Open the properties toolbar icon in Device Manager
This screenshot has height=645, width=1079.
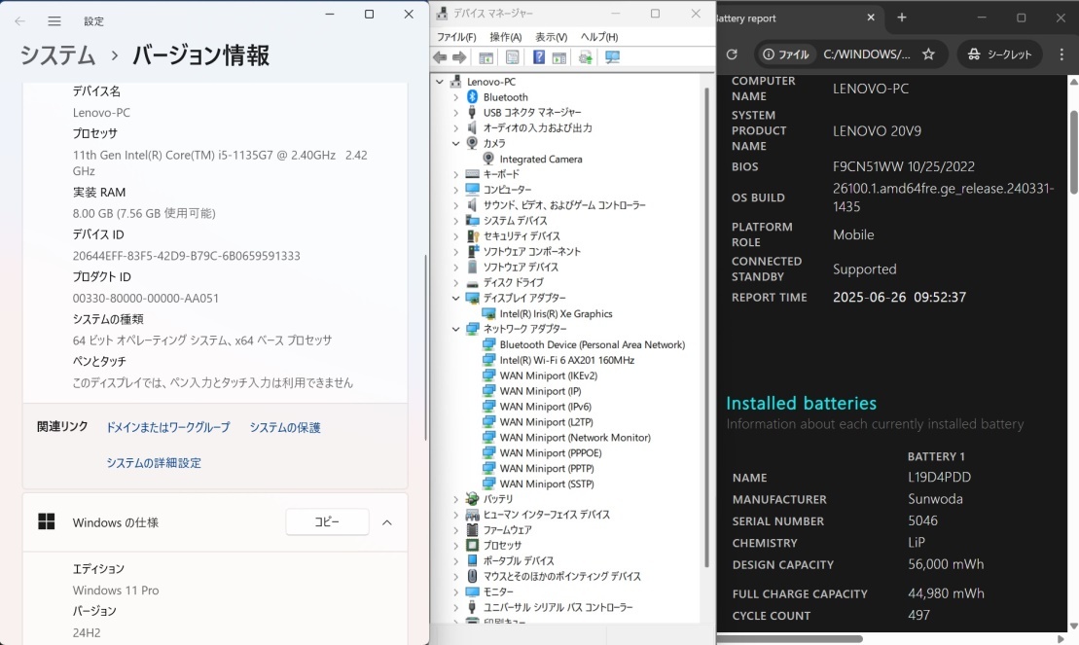pos(512,57)
